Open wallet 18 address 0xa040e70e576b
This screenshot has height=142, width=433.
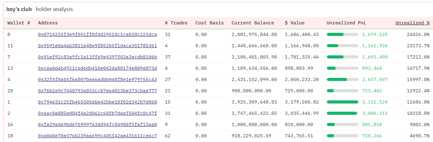tap(97, 136)
